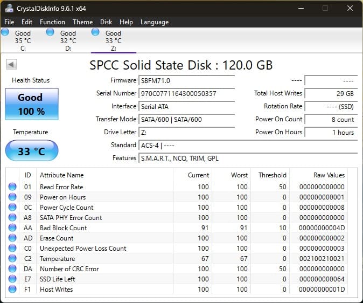The height and width of the screenshot is (303, 363).
Task: Select the D: drive tab
Action: pyautogui.click(x=68, y=40)
